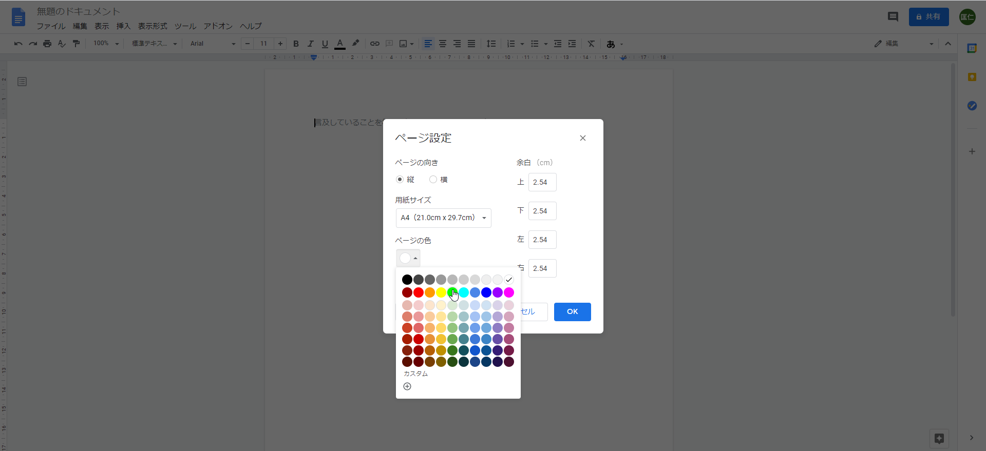Viewport: 986px width, 451px height.
Task: Toggle bold formatting
Action: coord(296,44)
